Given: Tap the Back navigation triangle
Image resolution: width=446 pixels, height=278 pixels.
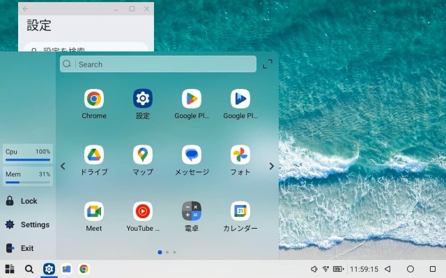Looking at the screenshot, I should pos(387,269).
